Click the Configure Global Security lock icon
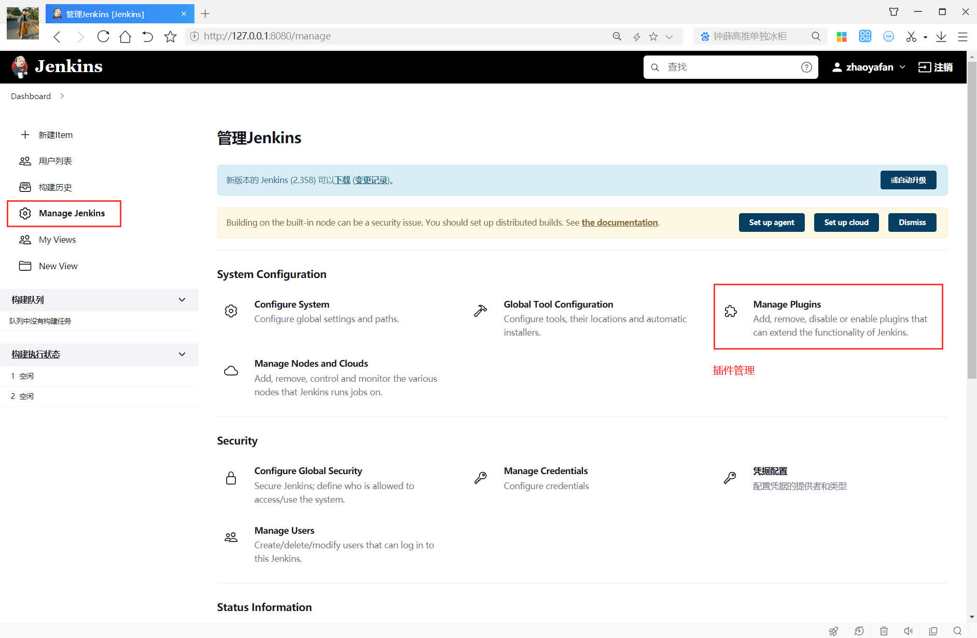 [231, 478]
